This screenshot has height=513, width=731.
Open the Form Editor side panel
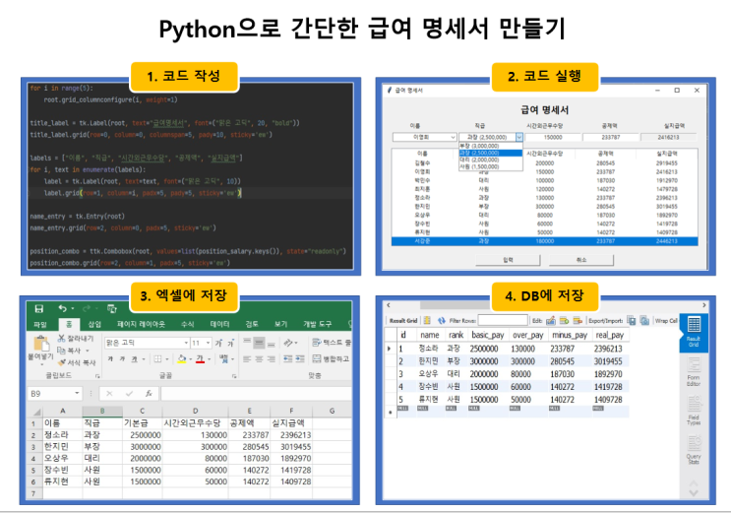pos(694,371)
